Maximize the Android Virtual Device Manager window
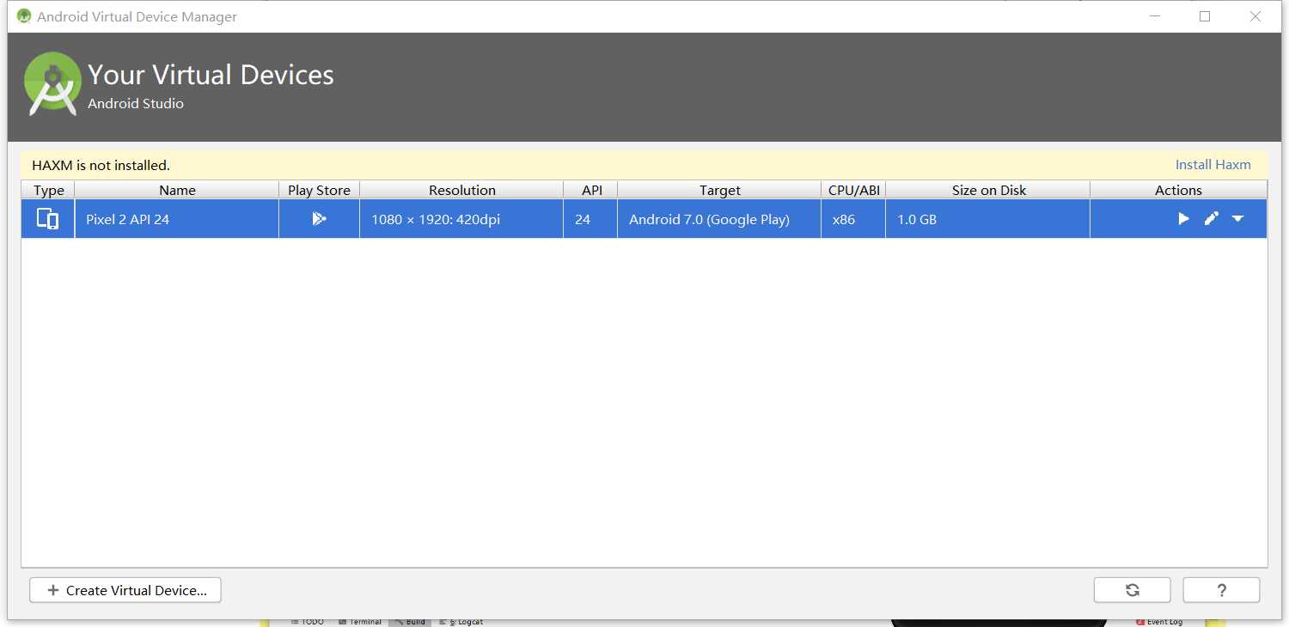Viewport: 1289px width, 627px height. coord(1205,16)
